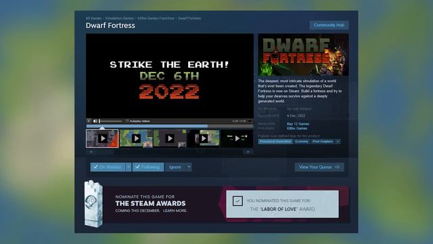Click View Your Queue button
Viewport: 433px width, 244px height.
tap(319, 167)
